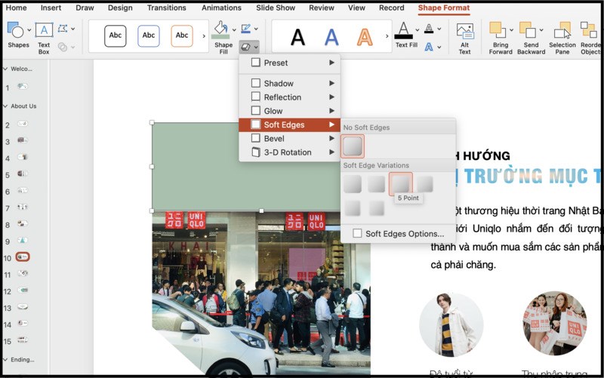Select slide 10 thumbnail
This screenshot has width=604, height=378.
(23, 257)
